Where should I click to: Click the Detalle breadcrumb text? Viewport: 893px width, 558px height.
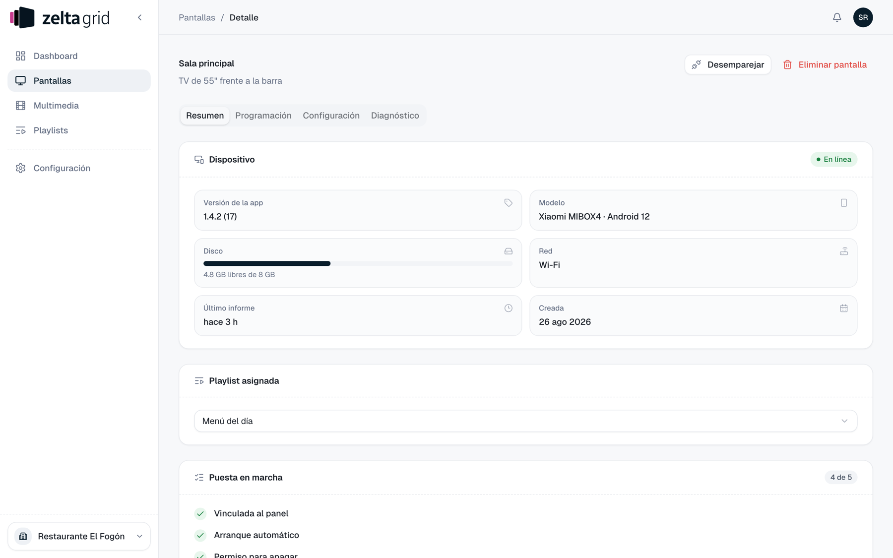coord(244,18)
